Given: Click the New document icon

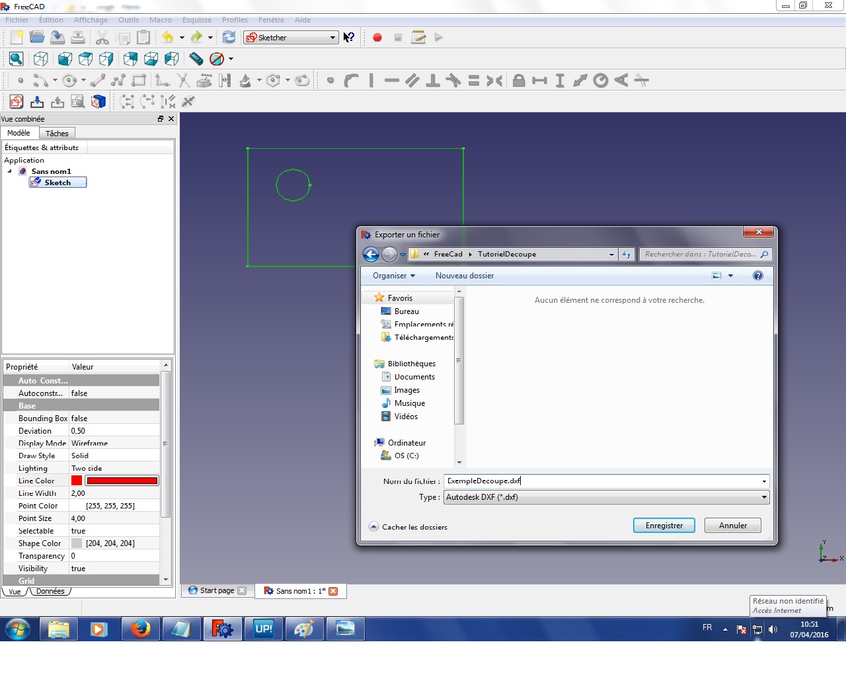Looking at the screenshot, I should click(17, 38).
